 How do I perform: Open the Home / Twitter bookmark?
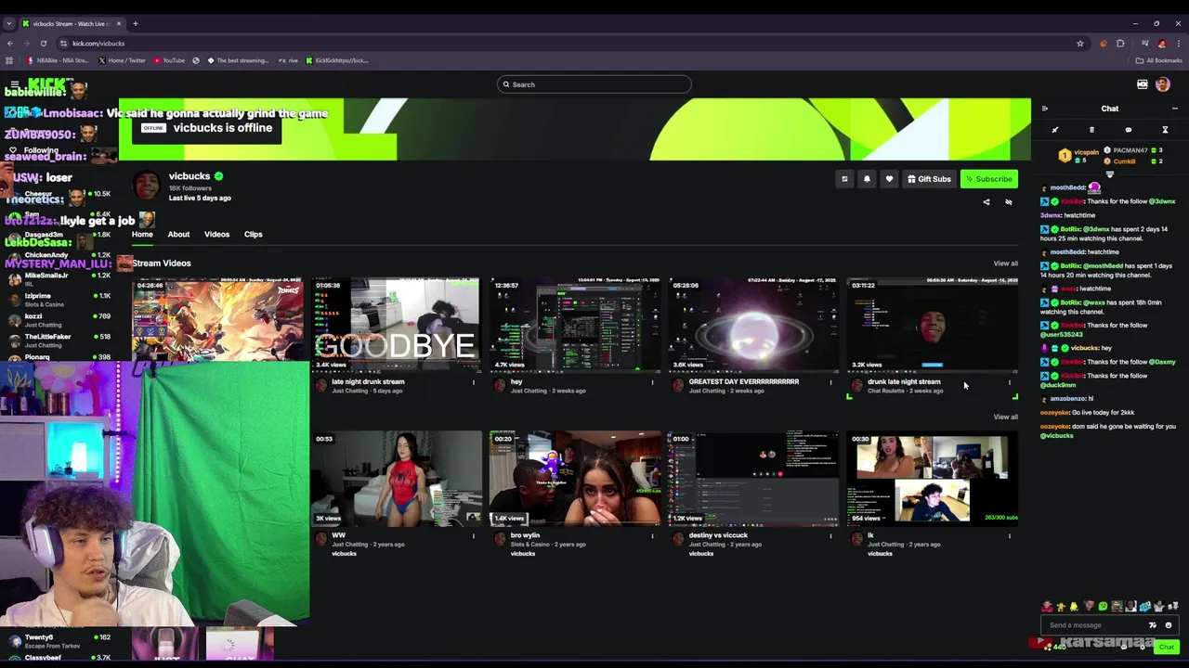coord(122,60)
